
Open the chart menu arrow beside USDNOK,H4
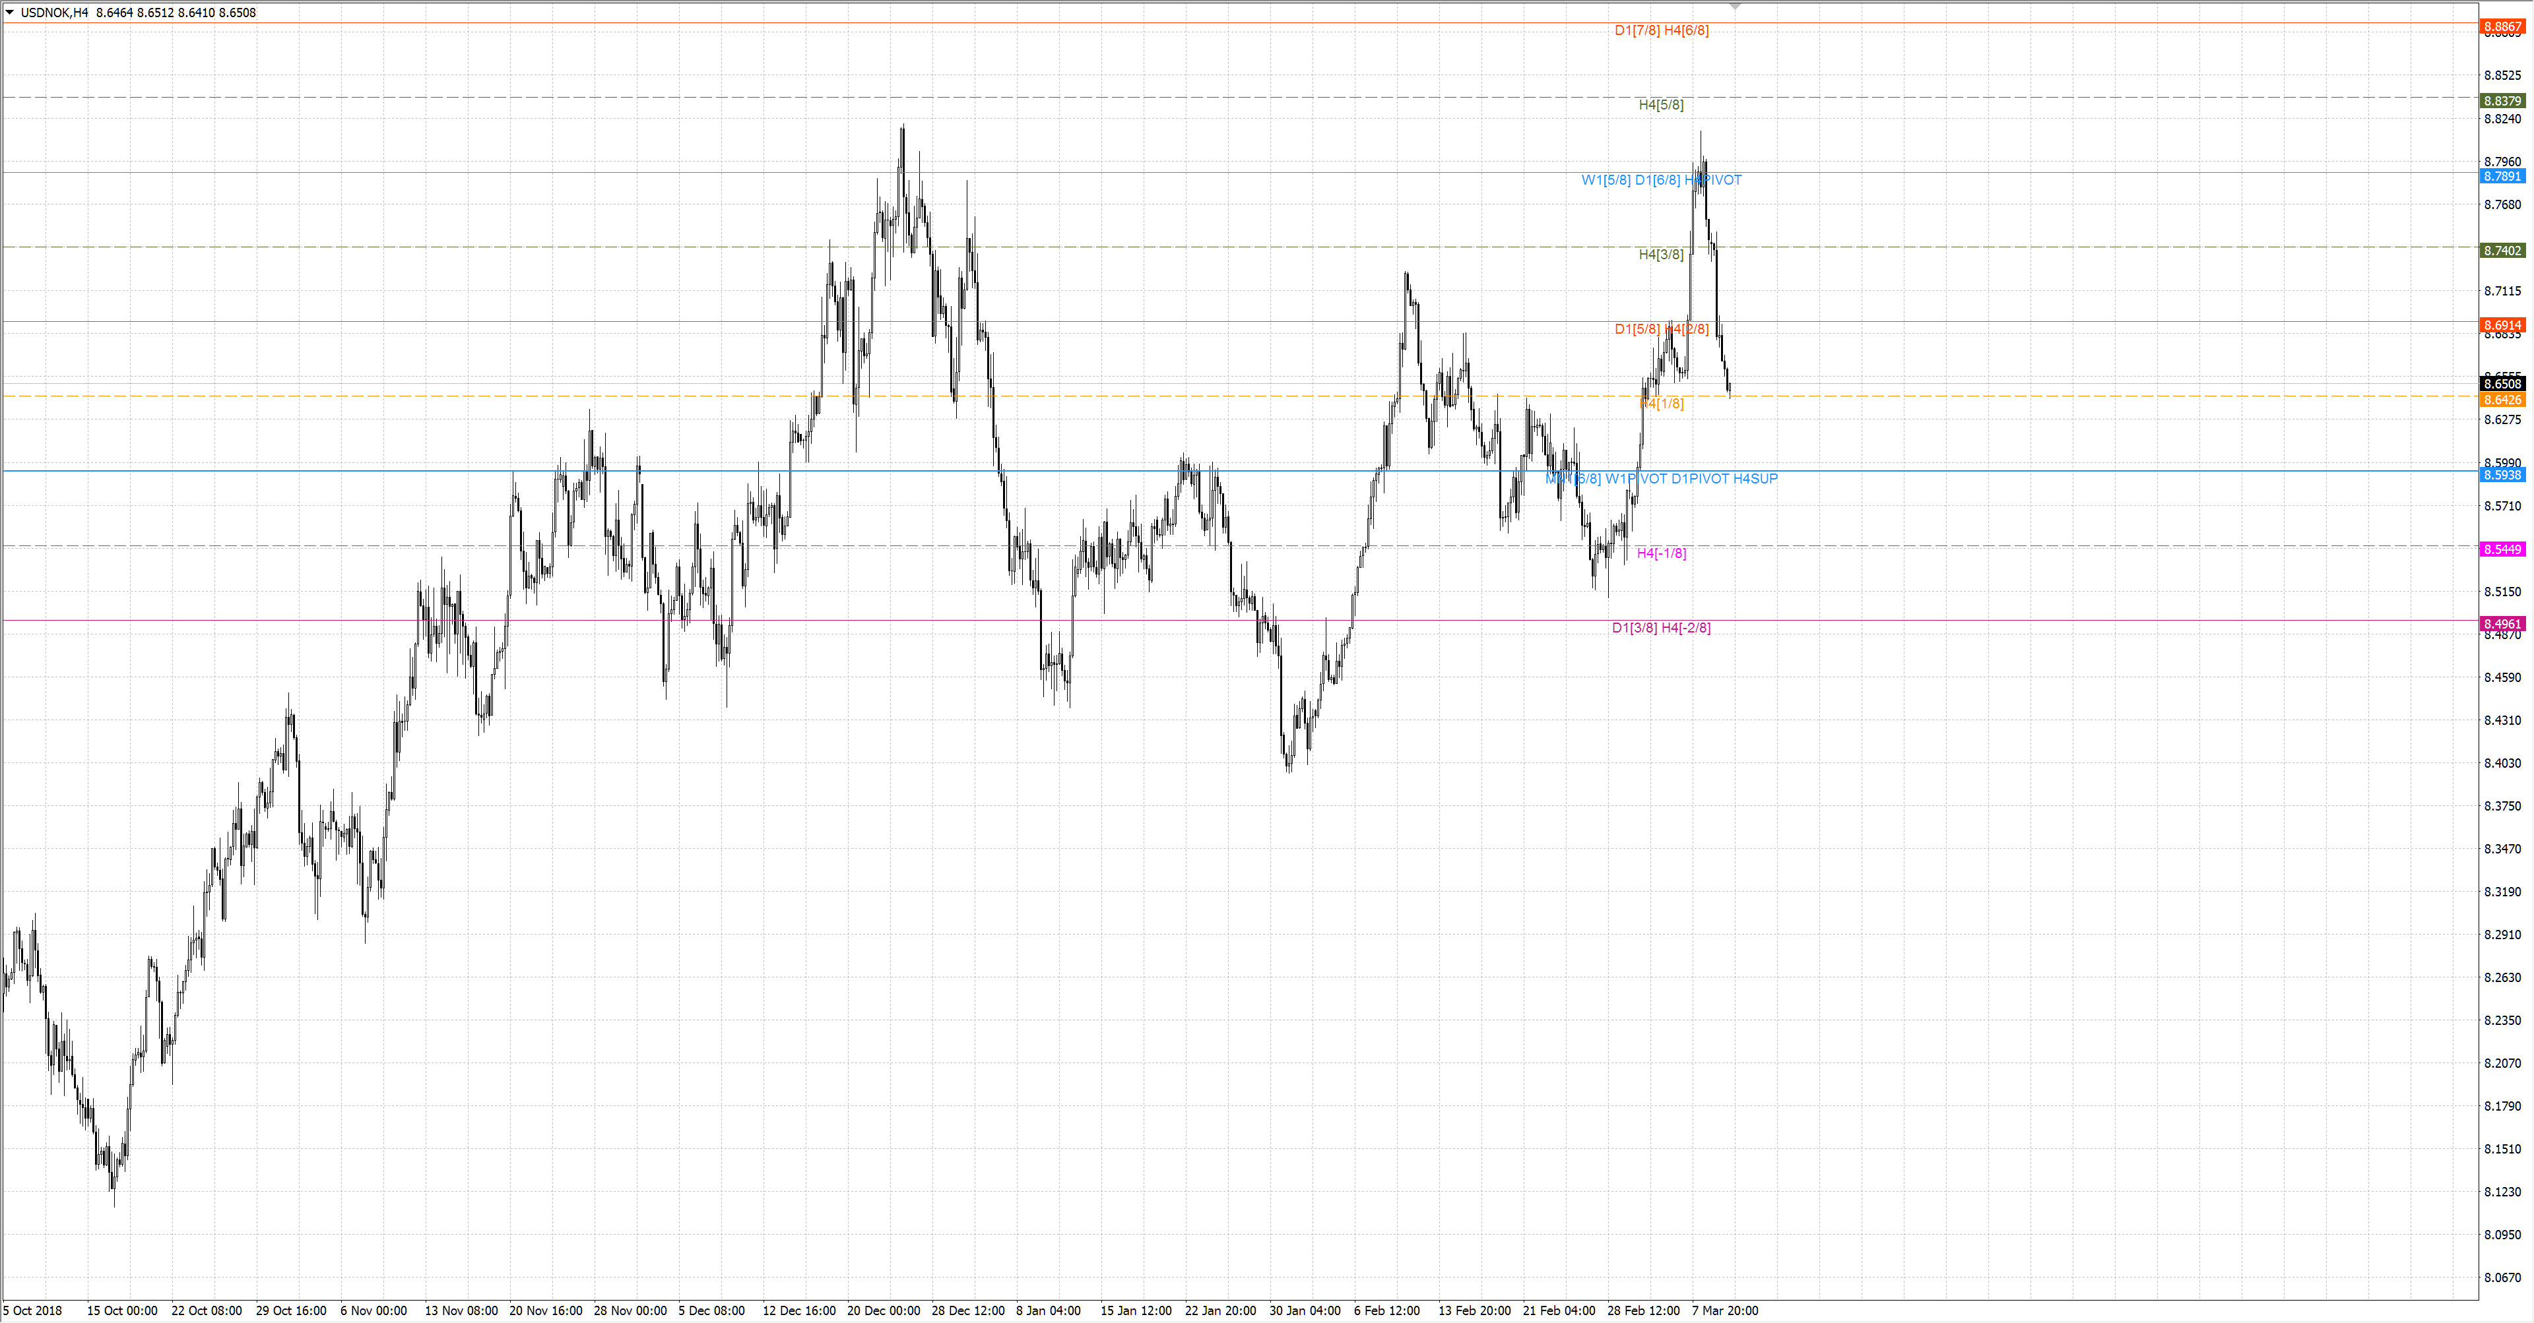pyautogui.click(x=10, y=13)
